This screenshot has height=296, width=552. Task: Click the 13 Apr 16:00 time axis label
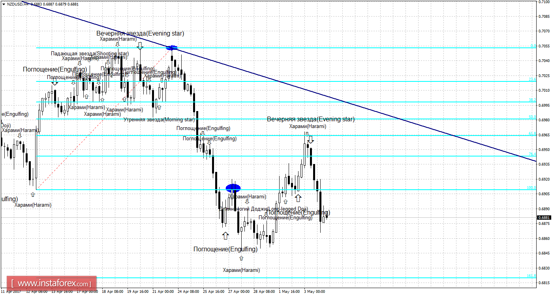click(62, 292)
